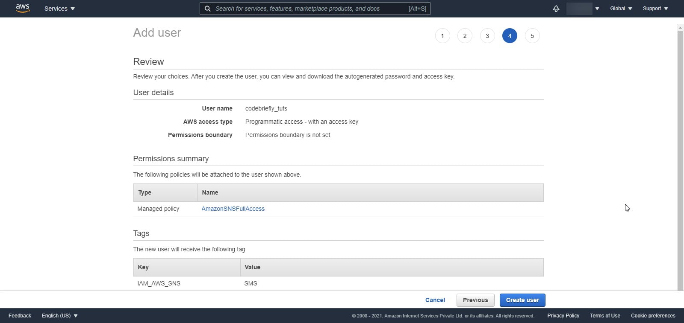This screenshot has width=684, height=323.
Task: Open the Support dropdown menu
Action: coord(655,9)
